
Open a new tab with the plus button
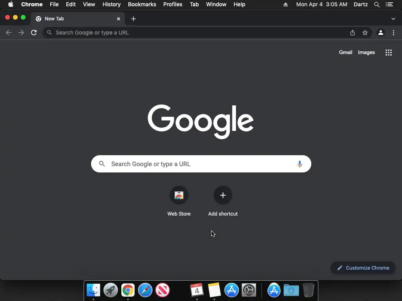(x=133, y=19)
